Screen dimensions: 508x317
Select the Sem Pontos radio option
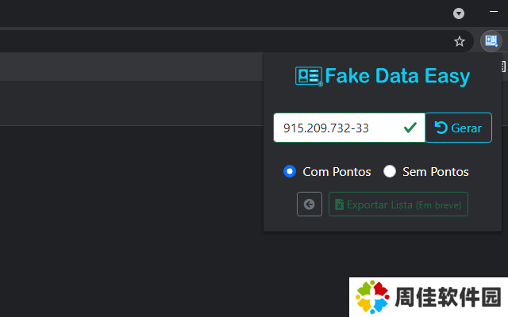coord(390,171)
